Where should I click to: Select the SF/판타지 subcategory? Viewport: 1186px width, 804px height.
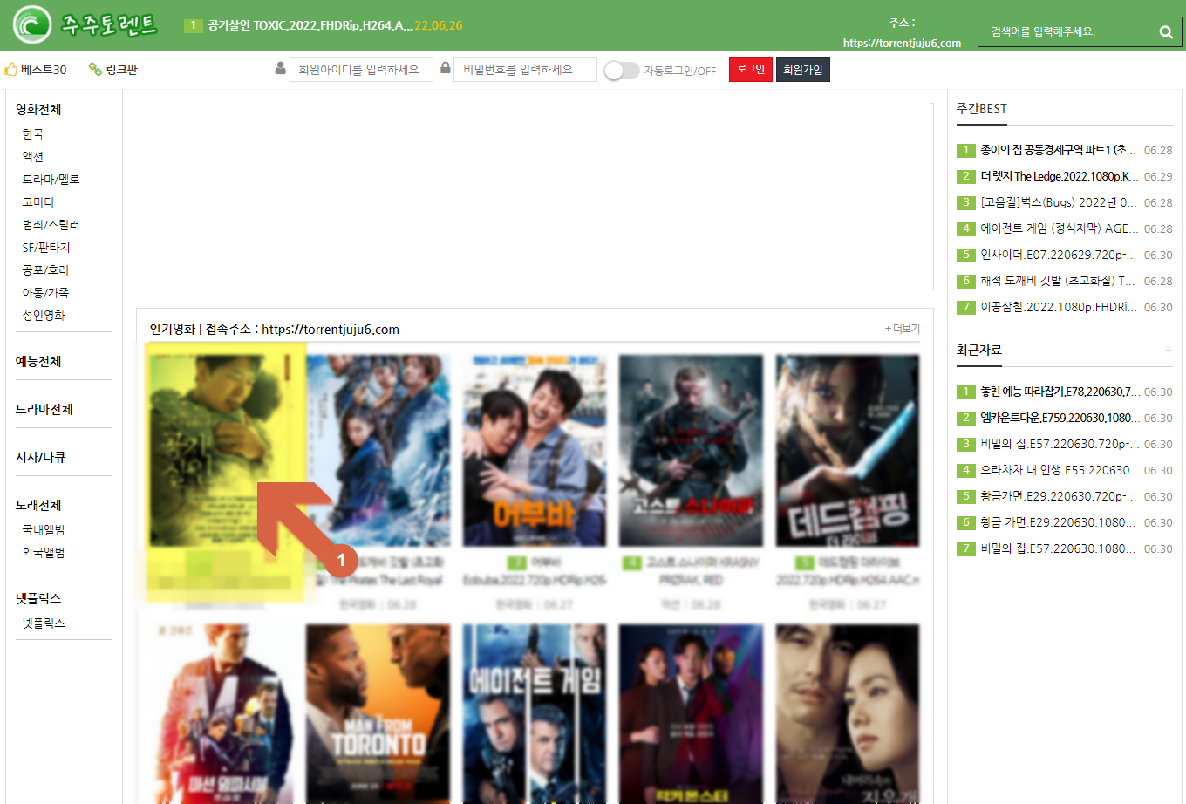click(46, 247)
